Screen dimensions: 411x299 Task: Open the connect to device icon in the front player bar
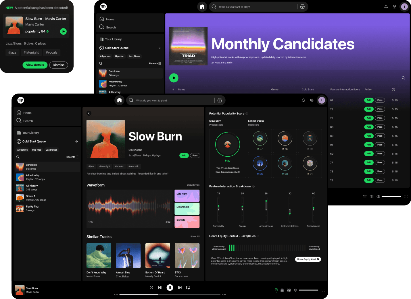point(289,290)
